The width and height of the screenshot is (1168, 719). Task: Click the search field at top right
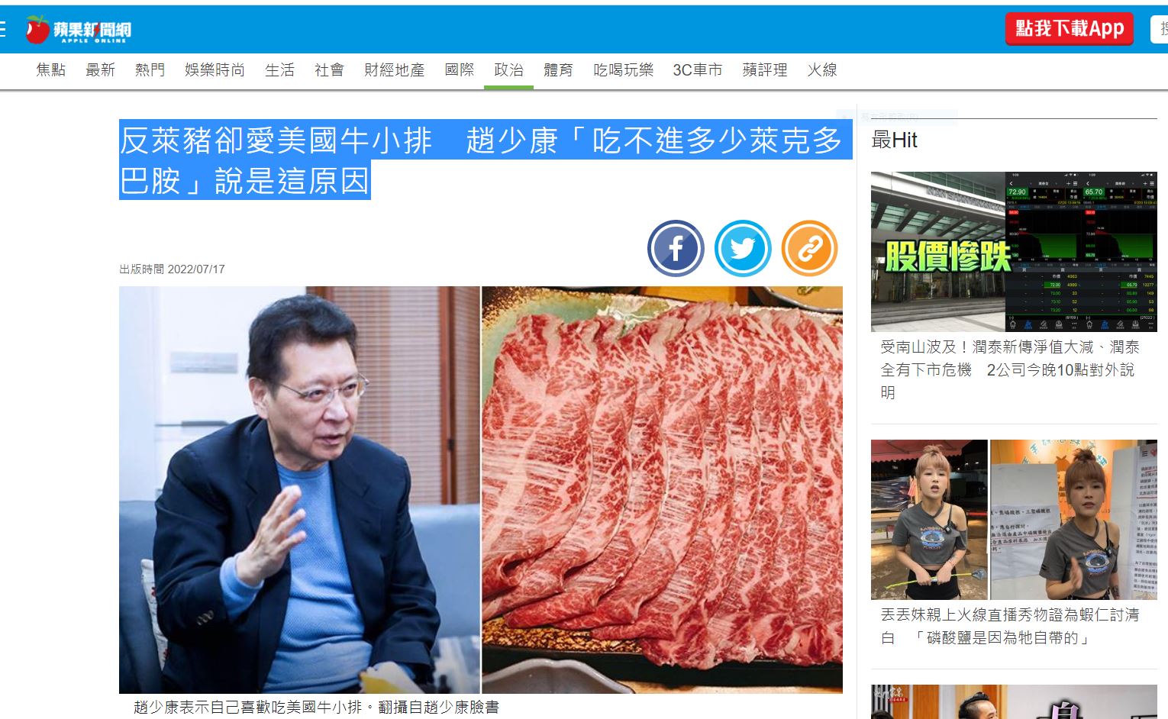1160,29
